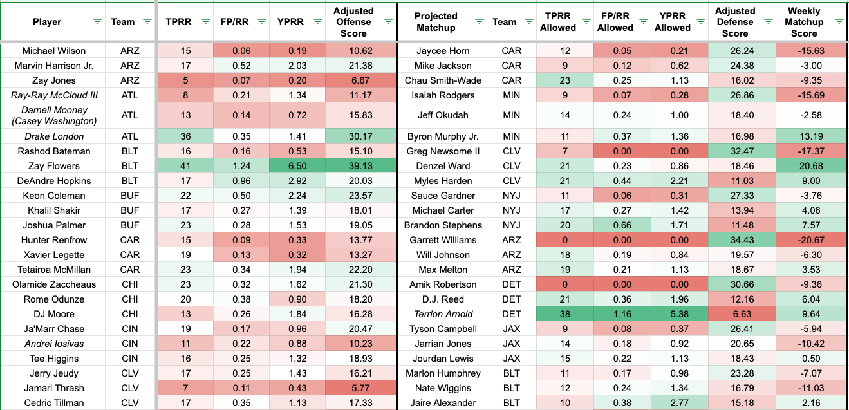Click the Player column header text

pyautogui.click(x=46, y=22)
